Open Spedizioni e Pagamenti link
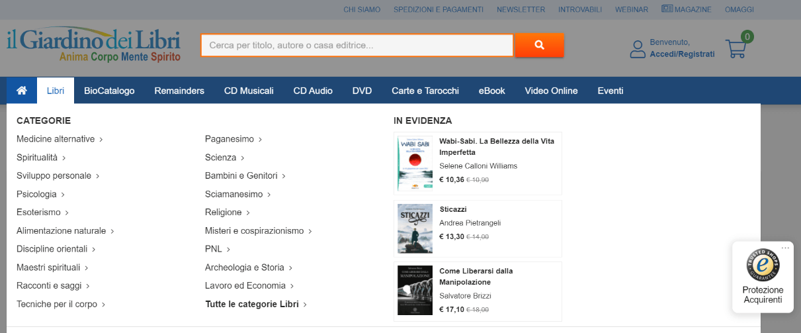The height and width of the screenshot is (333, 801). coord(439,9)
